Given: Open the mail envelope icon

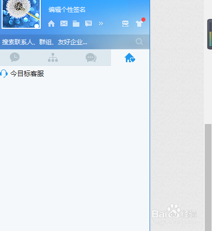Looking at the screenshot, I should click(64, 24).
